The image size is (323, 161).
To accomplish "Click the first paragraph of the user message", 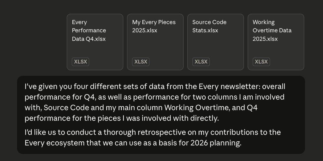I will [x=154, y=102].
